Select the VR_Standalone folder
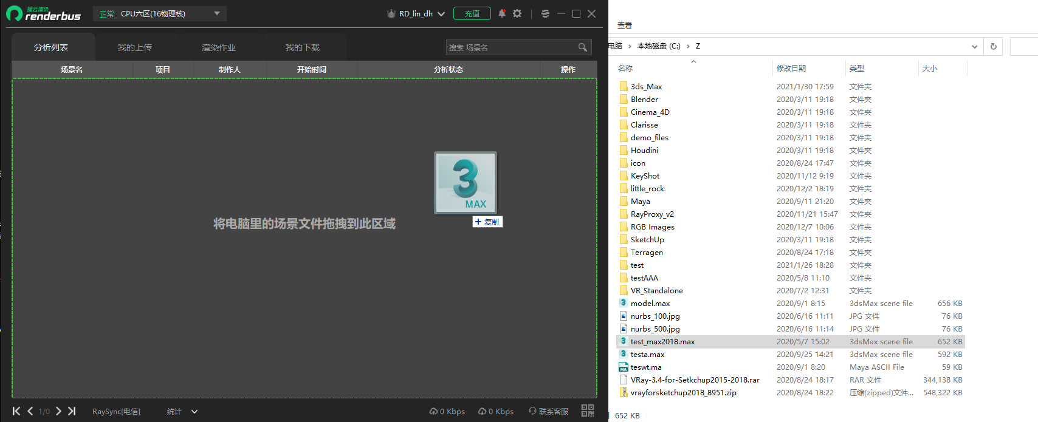Screen dimensions: 1038x422 tap(657, 290)
